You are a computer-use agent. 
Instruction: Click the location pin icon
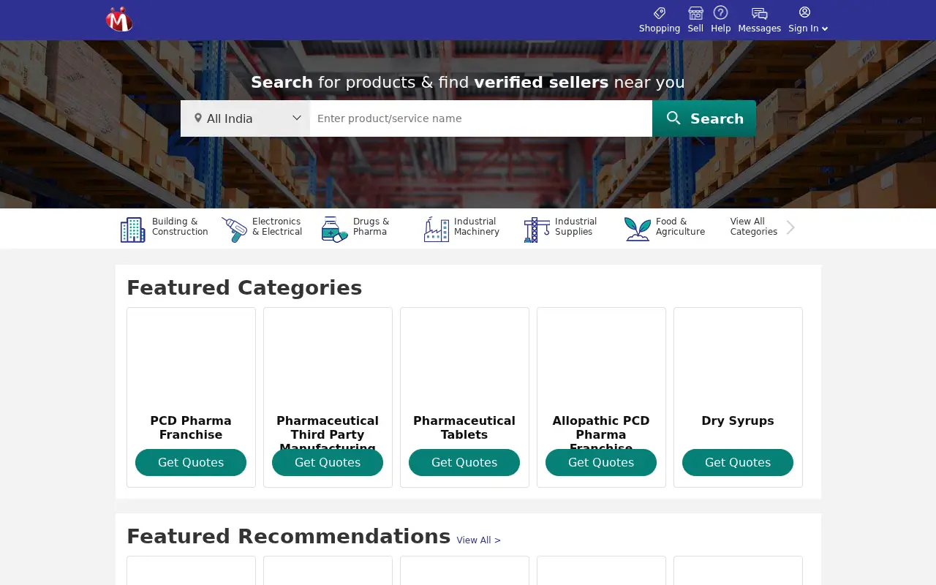[x=197, y=118]
